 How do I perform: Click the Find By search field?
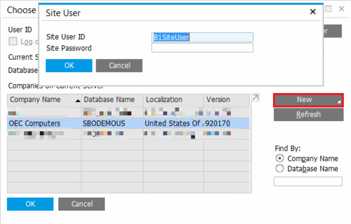click(308, 181)
